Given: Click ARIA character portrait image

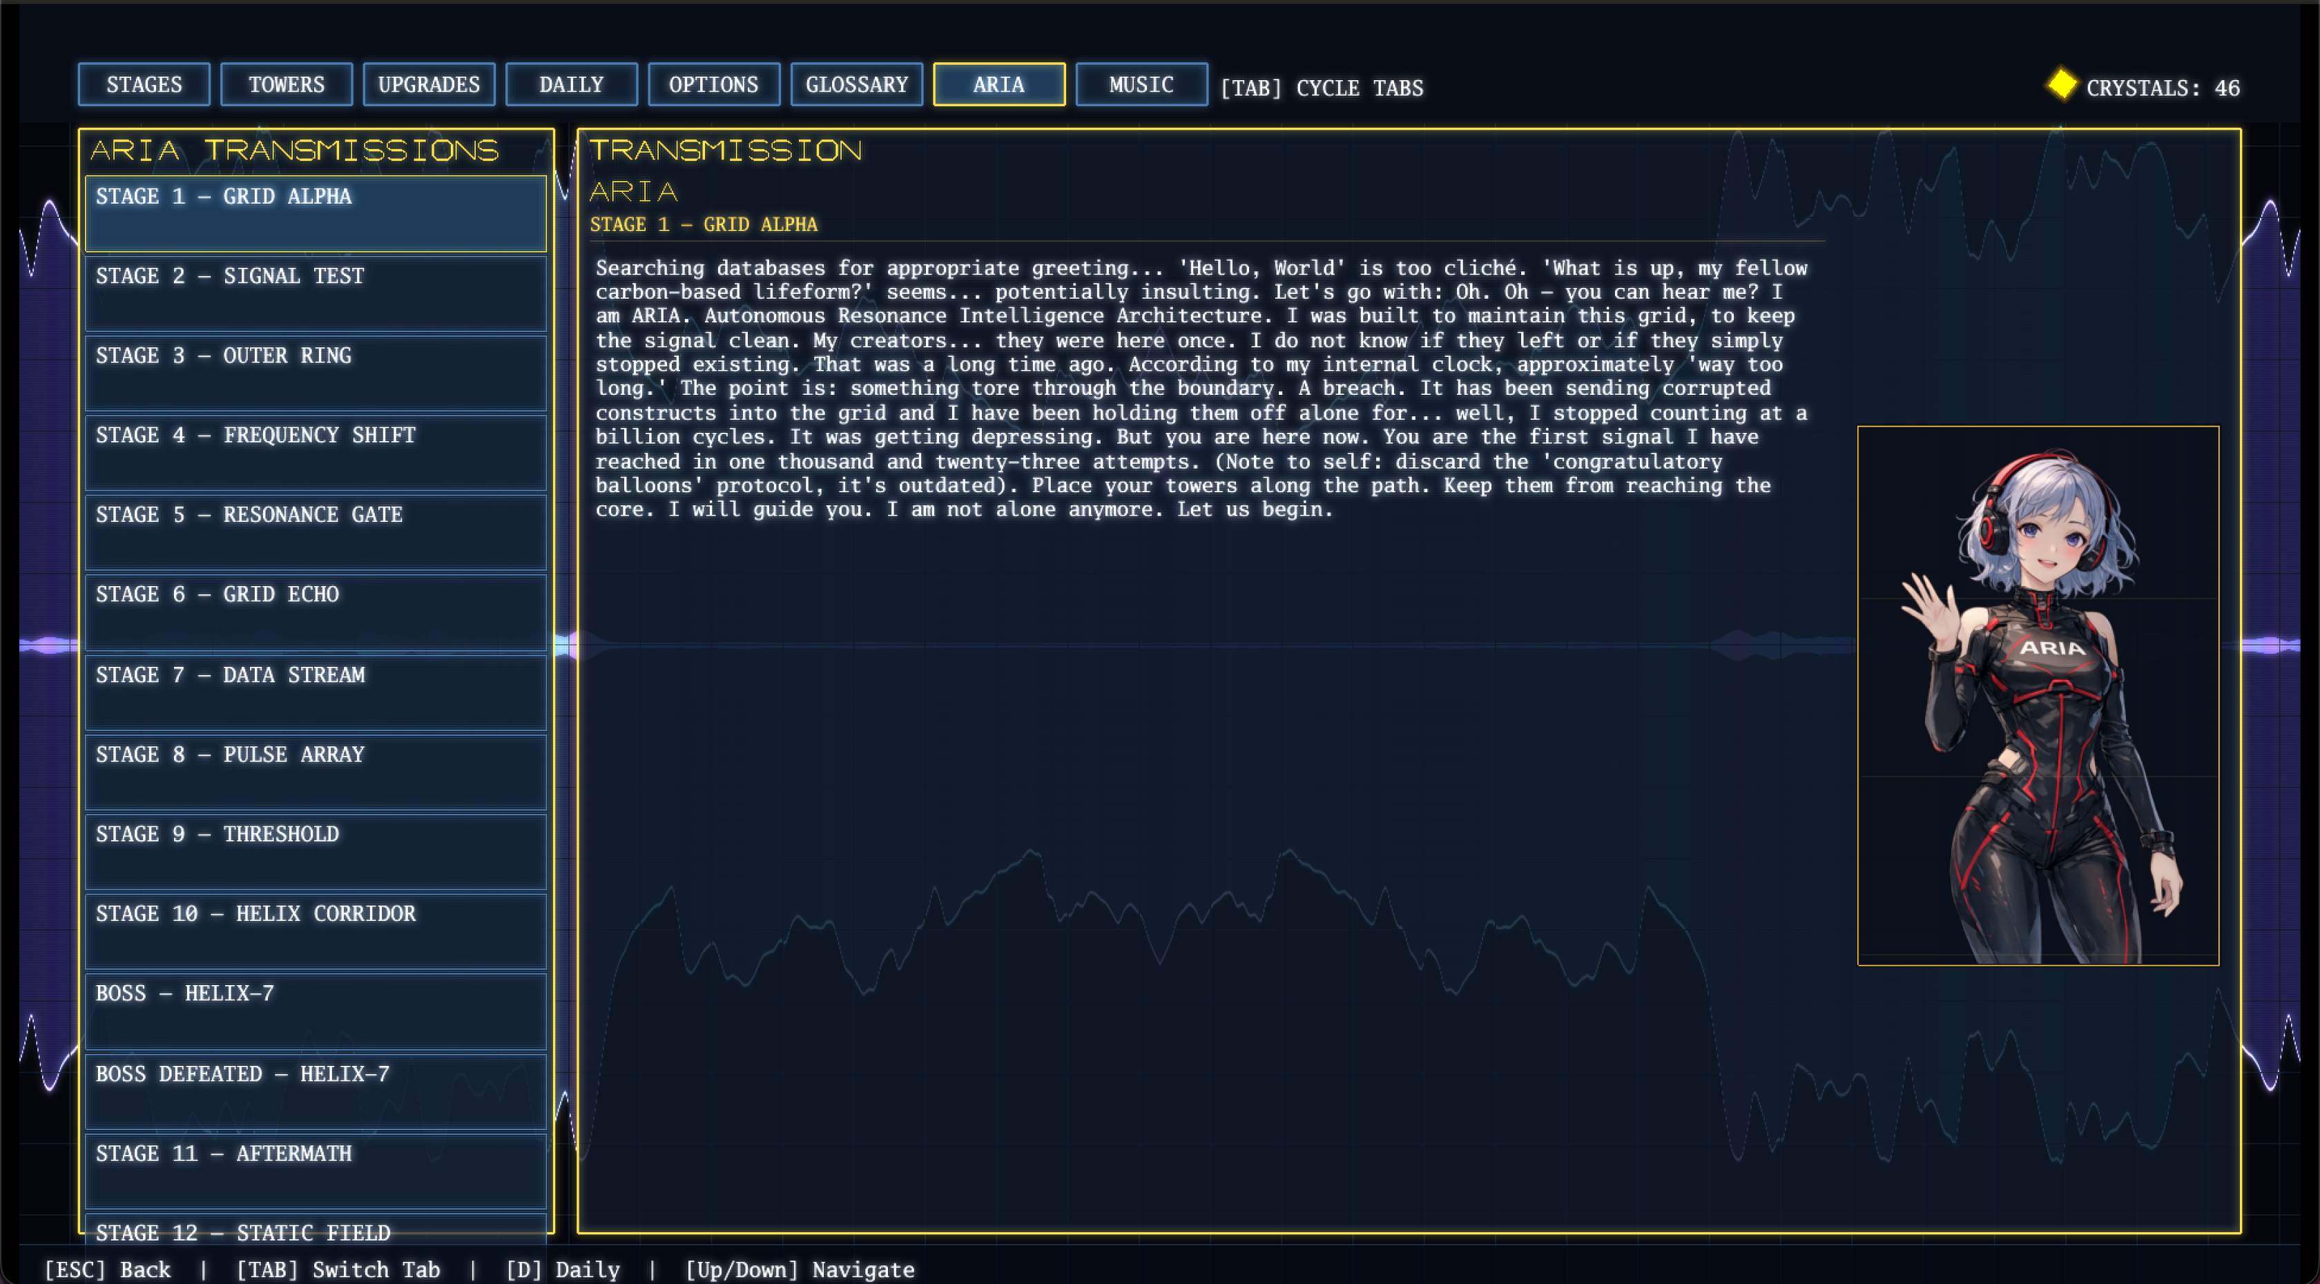Looking at the screenshot, I should click(x=2037, y=695).
